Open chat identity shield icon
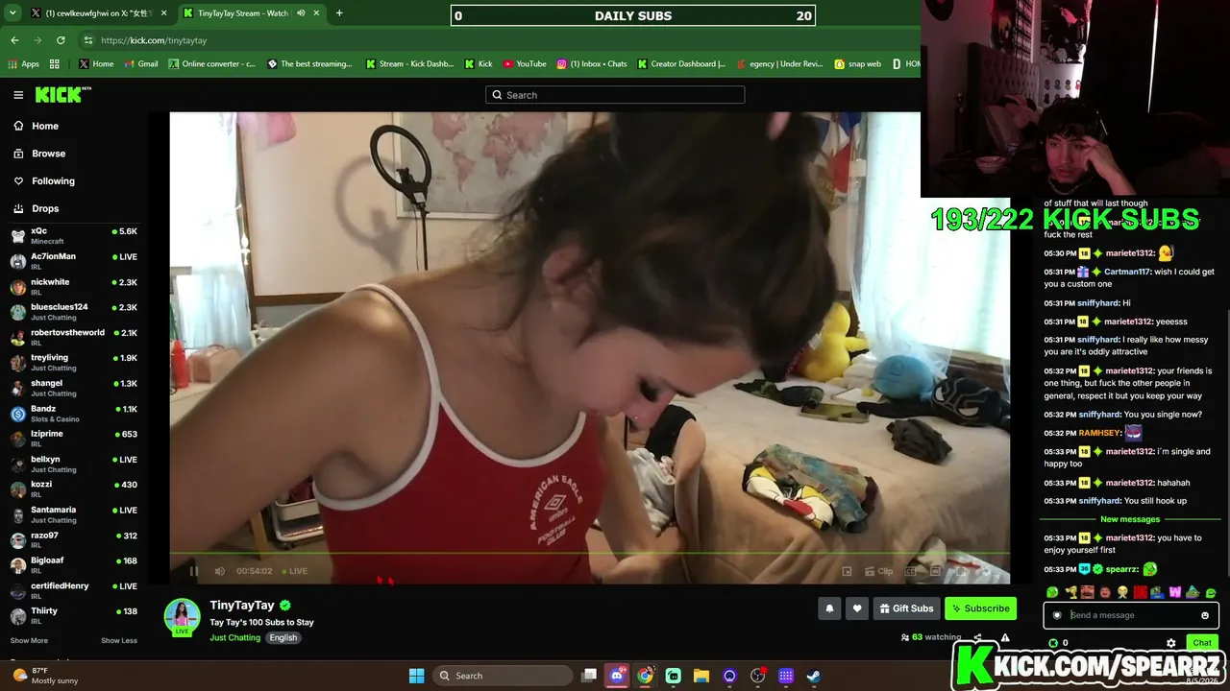Screen dimensions: 1230x691 1057,615
